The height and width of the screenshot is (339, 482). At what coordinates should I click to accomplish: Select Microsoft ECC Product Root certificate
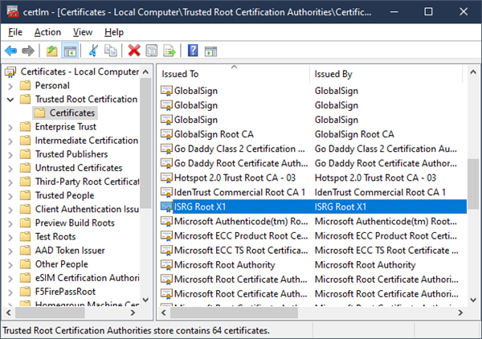(313, 235)
